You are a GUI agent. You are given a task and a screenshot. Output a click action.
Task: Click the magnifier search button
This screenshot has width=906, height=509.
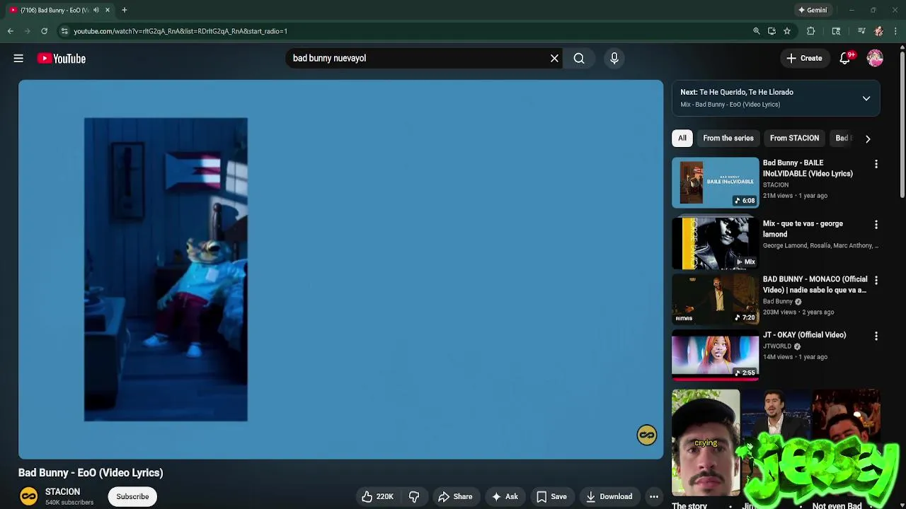(x=579, y=59)
